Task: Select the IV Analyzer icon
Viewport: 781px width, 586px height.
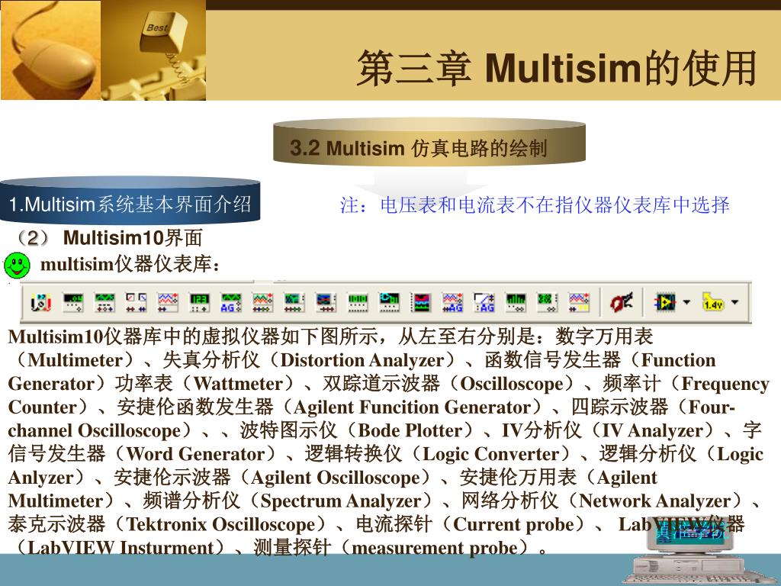Action: point(326,302)
